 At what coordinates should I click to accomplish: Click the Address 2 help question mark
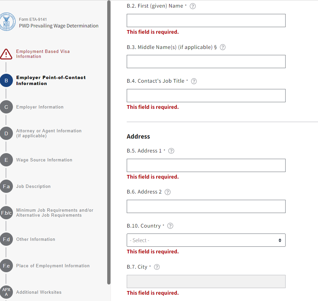tap(167, 192)
